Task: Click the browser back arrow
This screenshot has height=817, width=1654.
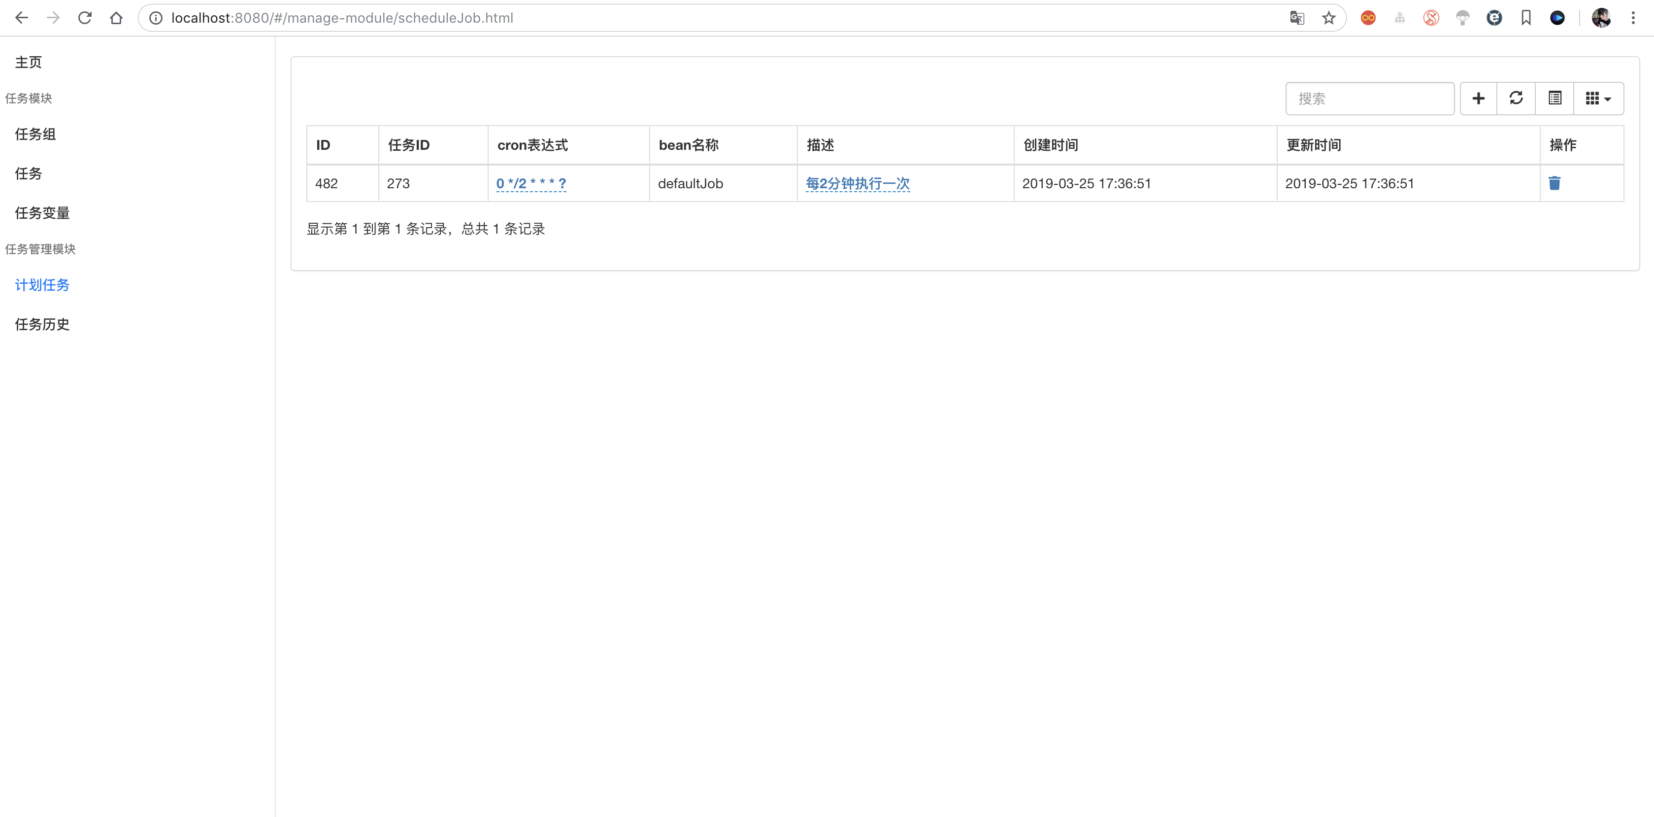Action: tap(22, 18)
